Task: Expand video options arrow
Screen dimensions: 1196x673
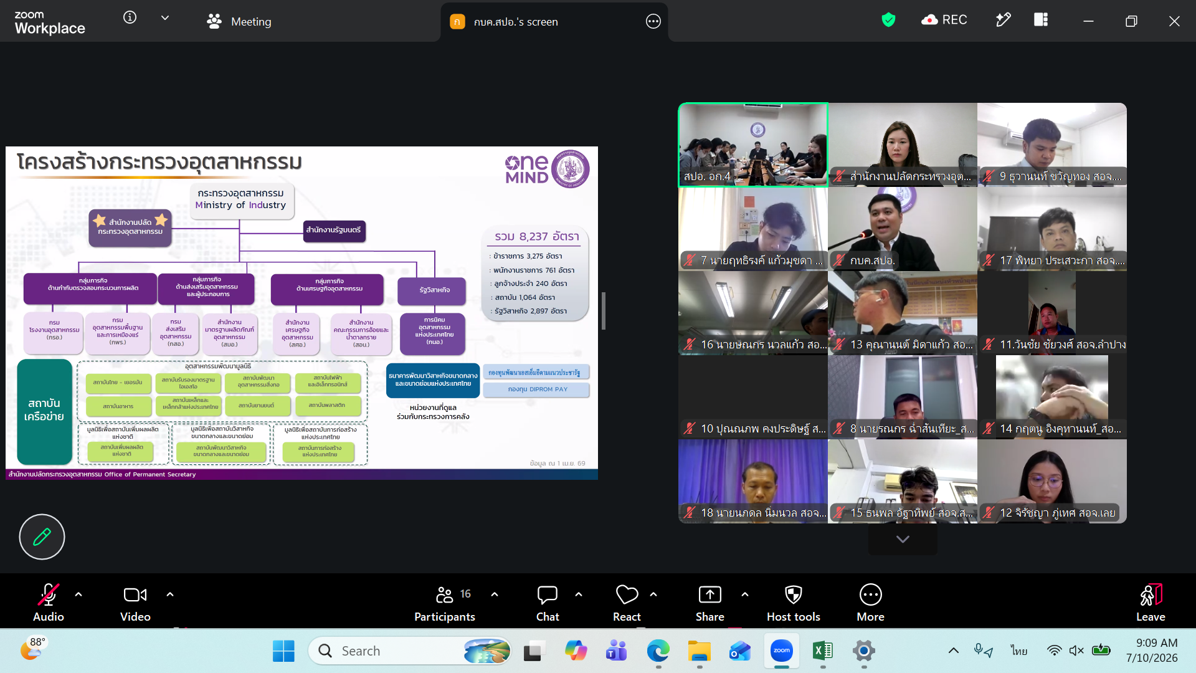Action: point(170,594)
